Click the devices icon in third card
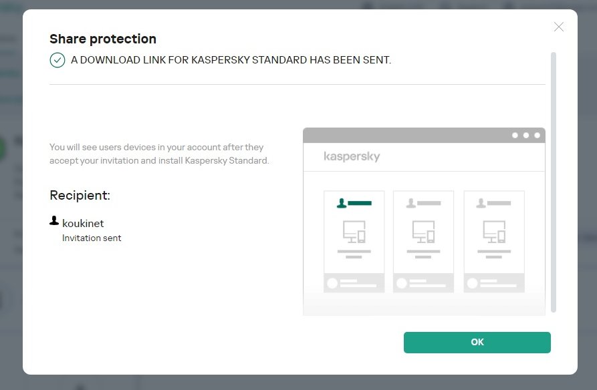597x390 pixels. [x=494, y=232]
